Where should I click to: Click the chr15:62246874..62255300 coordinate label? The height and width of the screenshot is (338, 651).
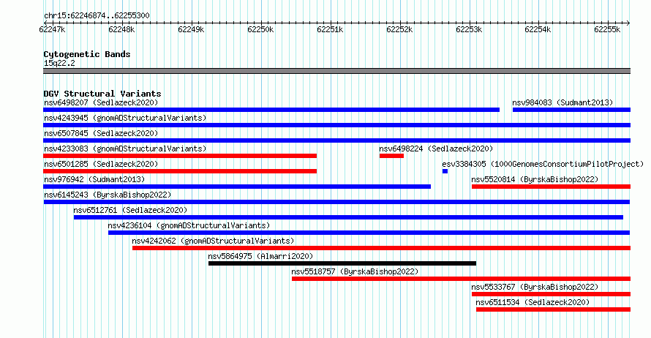[x=97, y=15]
